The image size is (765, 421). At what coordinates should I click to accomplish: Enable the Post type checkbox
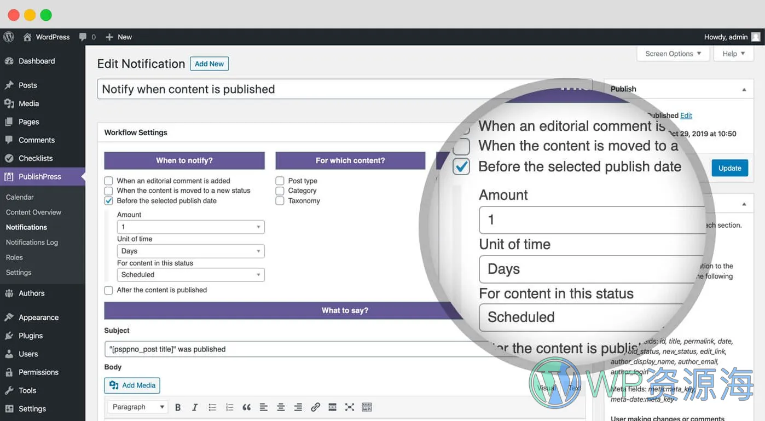280,181
